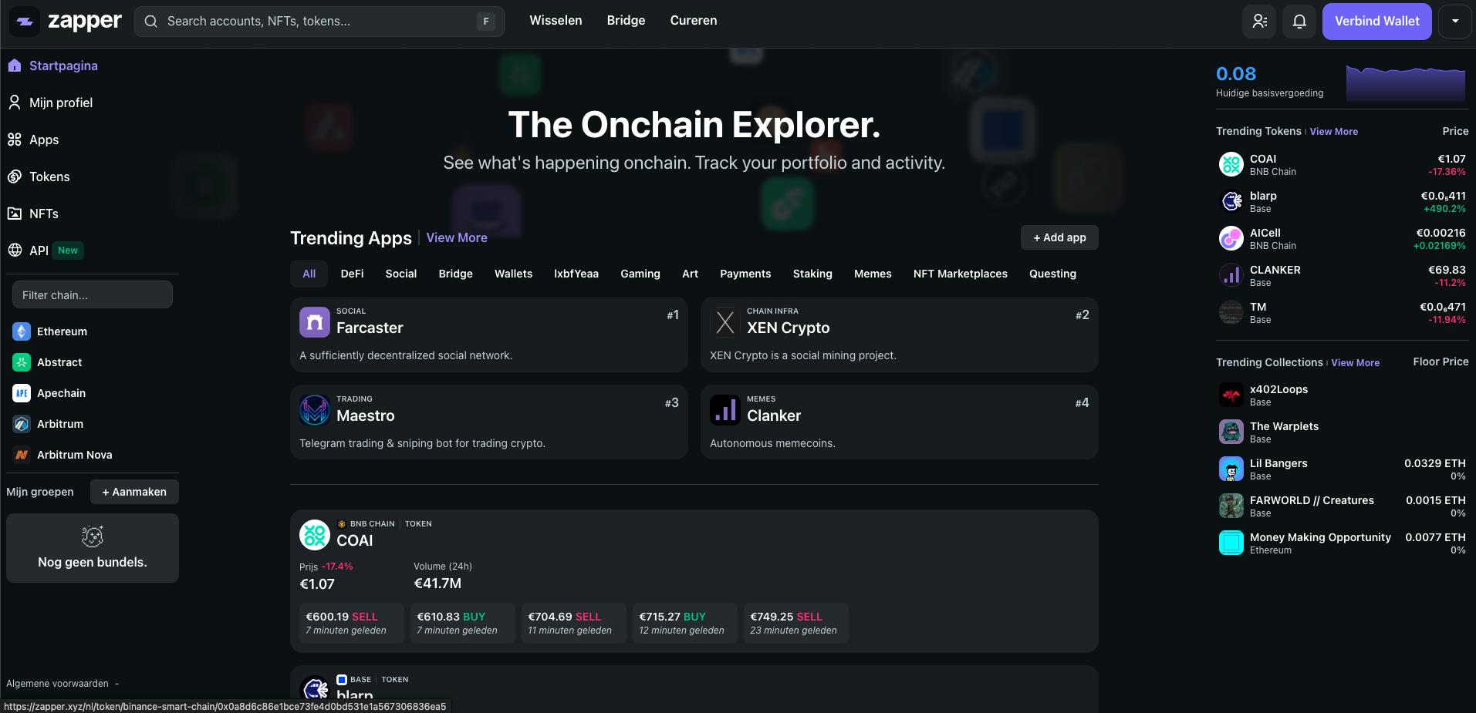The width and height of the screenshot is (1476, 713).
Task: Select the Payments category tab
Action: [x=745, y=274]
